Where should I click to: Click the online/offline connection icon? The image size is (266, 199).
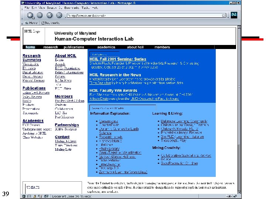coord(229,196)
